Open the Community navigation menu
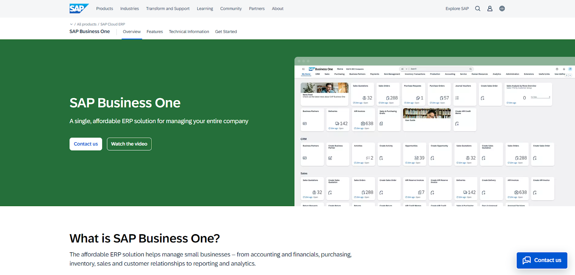 click(231, 9)
